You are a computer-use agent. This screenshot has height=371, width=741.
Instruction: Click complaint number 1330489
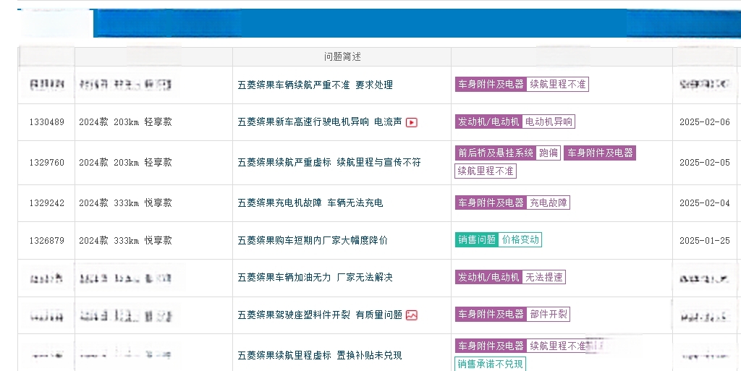coord(47,121)
